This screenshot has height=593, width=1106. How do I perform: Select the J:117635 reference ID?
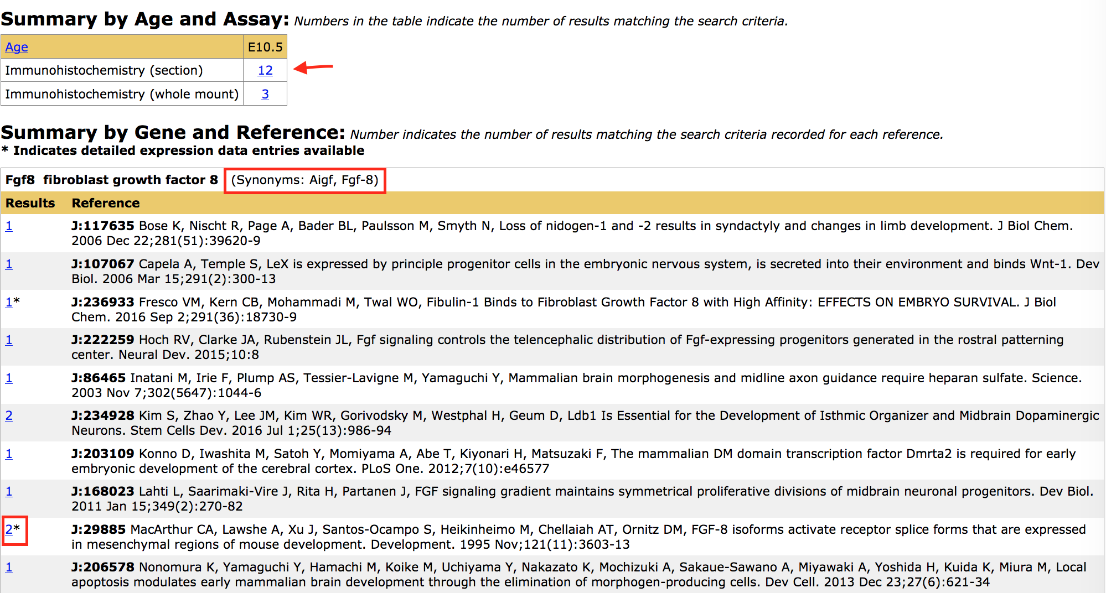coord(103,226)
